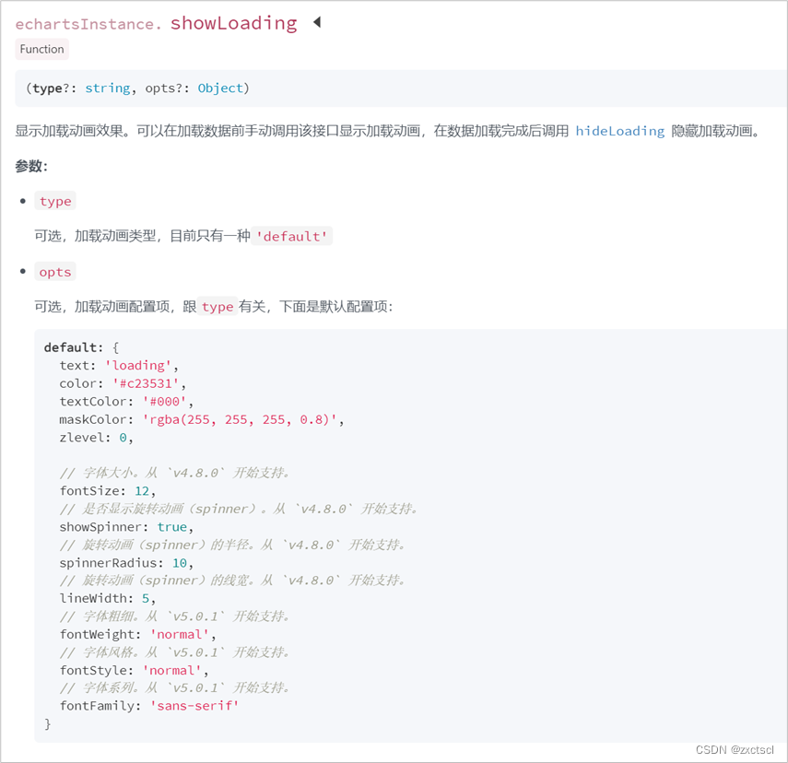788x763 pixels.
Task: Click the spinnerRadius: 10 line
Action: coord(126,563)
